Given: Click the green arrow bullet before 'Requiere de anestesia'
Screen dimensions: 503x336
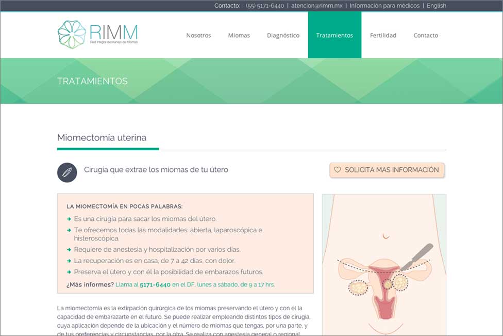Looking at the screenshot, I should [x=69, y=250].
